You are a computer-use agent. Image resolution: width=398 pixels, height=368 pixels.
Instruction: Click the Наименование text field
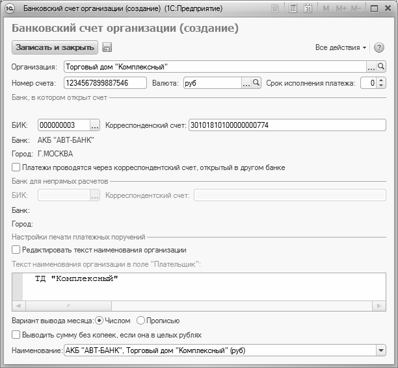pyautogui.click(x=220, y=350)
